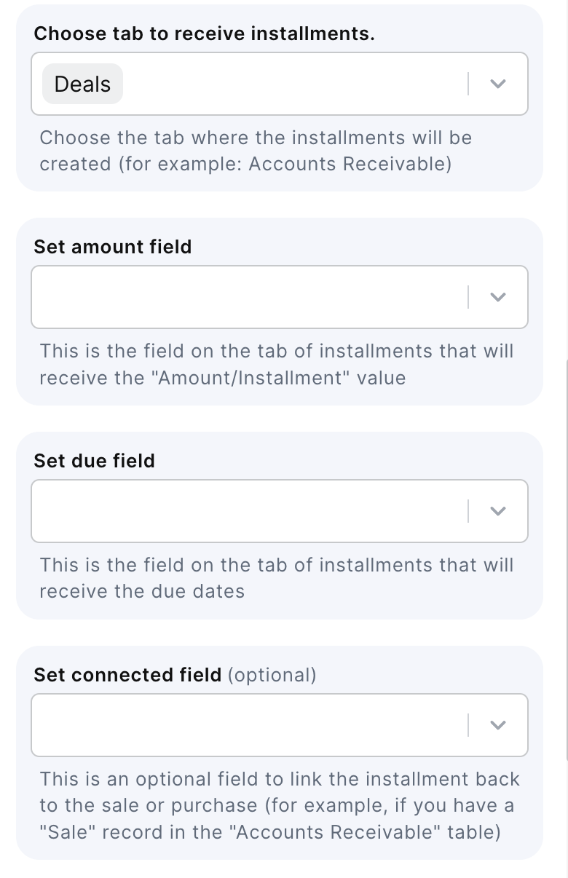Open the Set due field combo box
The height and width of the screenshot is (878, 568).
point(248,511)
